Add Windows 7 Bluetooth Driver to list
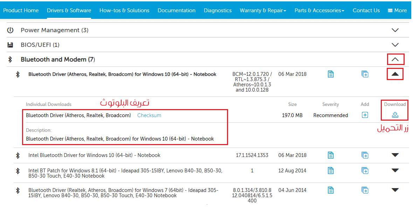 365,190
